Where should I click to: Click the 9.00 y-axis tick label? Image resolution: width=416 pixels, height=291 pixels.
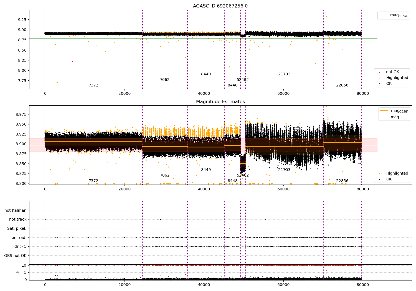pos(22,30)
